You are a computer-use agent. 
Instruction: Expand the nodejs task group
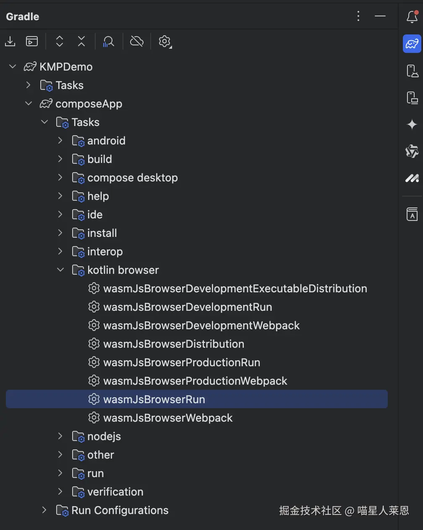(60, 436)
